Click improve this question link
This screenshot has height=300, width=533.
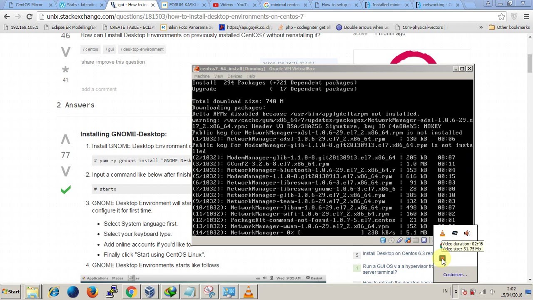(120, 62)
